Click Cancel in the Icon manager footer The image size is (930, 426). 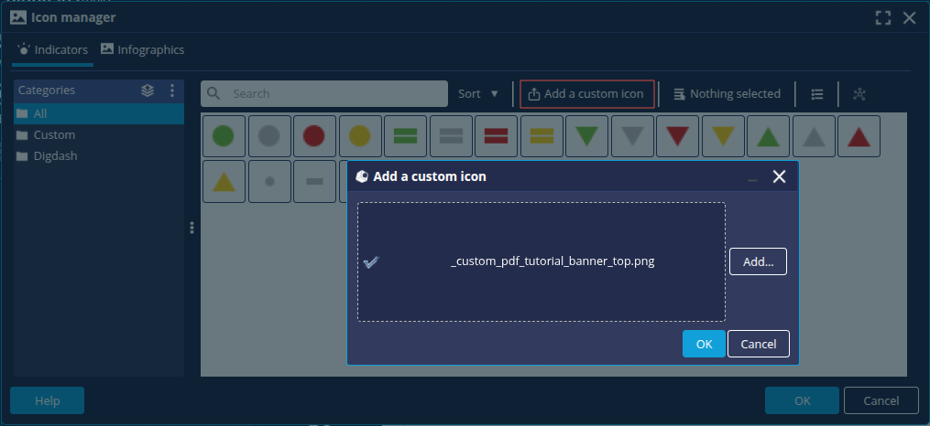pyautogui.click(x=881, y=400)
